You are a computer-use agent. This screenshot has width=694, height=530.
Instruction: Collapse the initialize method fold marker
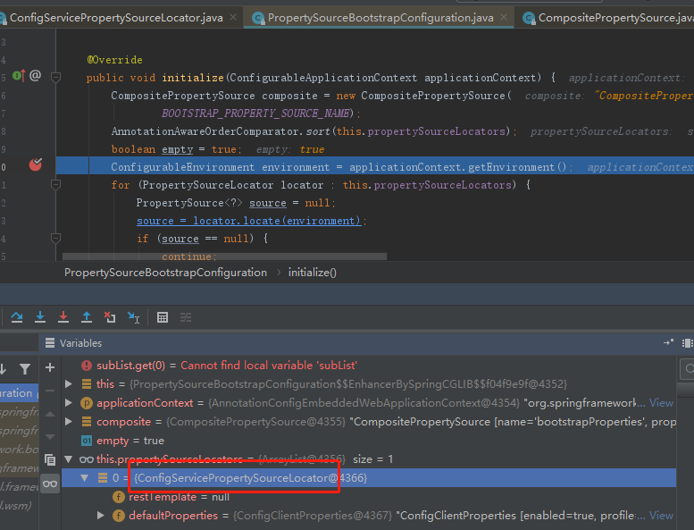coord(55,78)
